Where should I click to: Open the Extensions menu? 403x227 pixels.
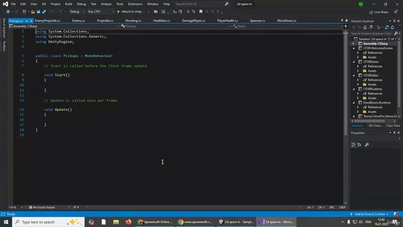[x=135, y=4]
